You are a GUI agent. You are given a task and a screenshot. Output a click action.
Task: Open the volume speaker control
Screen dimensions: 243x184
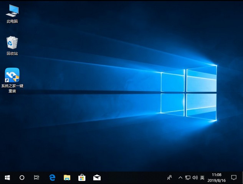click(195, 177)
